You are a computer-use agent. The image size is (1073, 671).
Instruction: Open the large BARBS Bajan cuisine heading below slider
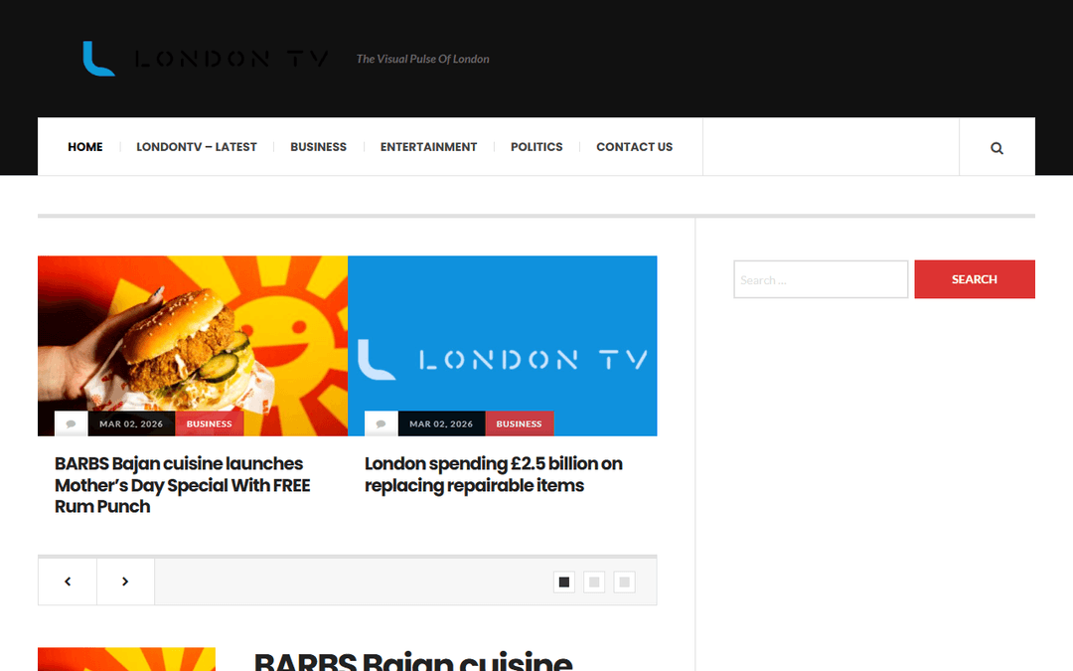point(412,661)
